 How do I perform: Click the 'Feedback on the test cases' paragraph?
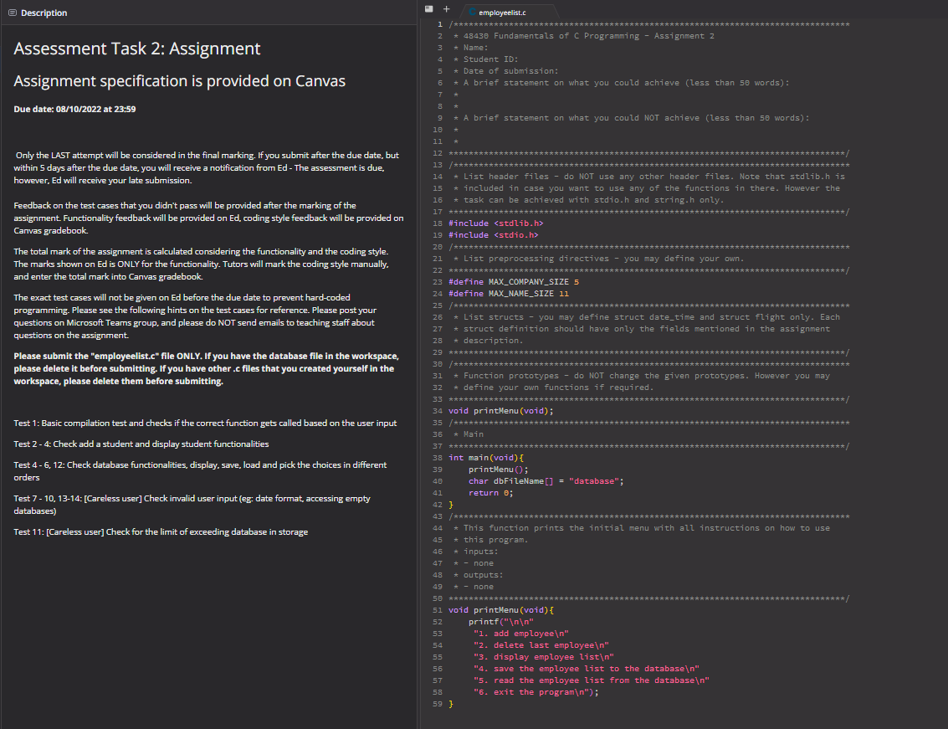tap(208, 218)
